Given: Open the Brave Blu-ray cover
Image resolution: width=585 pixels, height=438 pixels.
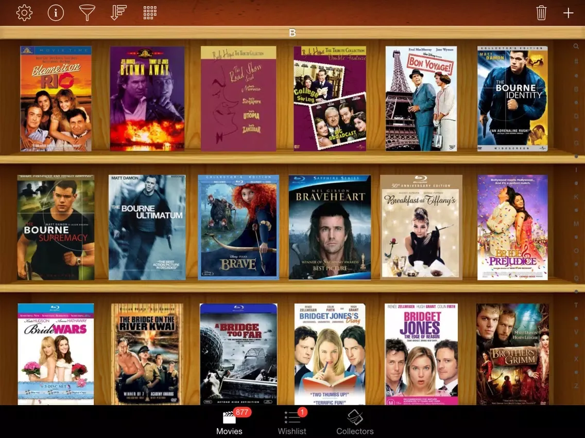Looking at the screenshot, I should click(x=238, y=228).
